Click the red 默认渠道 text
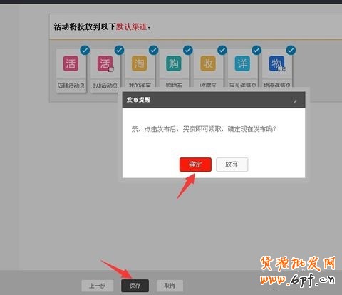 pyautogui.click(x=131, y=26)
